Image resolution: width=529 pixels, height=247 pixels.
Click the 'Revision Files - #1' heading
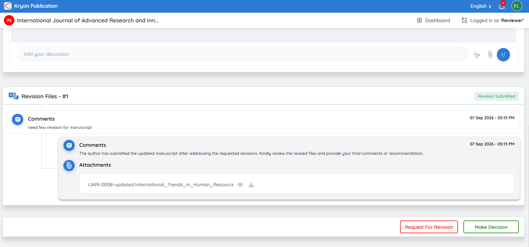pyautogui.click(x=45, y=96)
